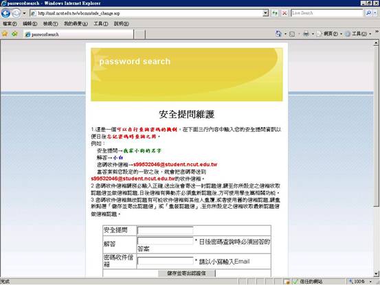Click the Home page icon
This screenshot has height=285, width=380.
(x=278, y=34)
